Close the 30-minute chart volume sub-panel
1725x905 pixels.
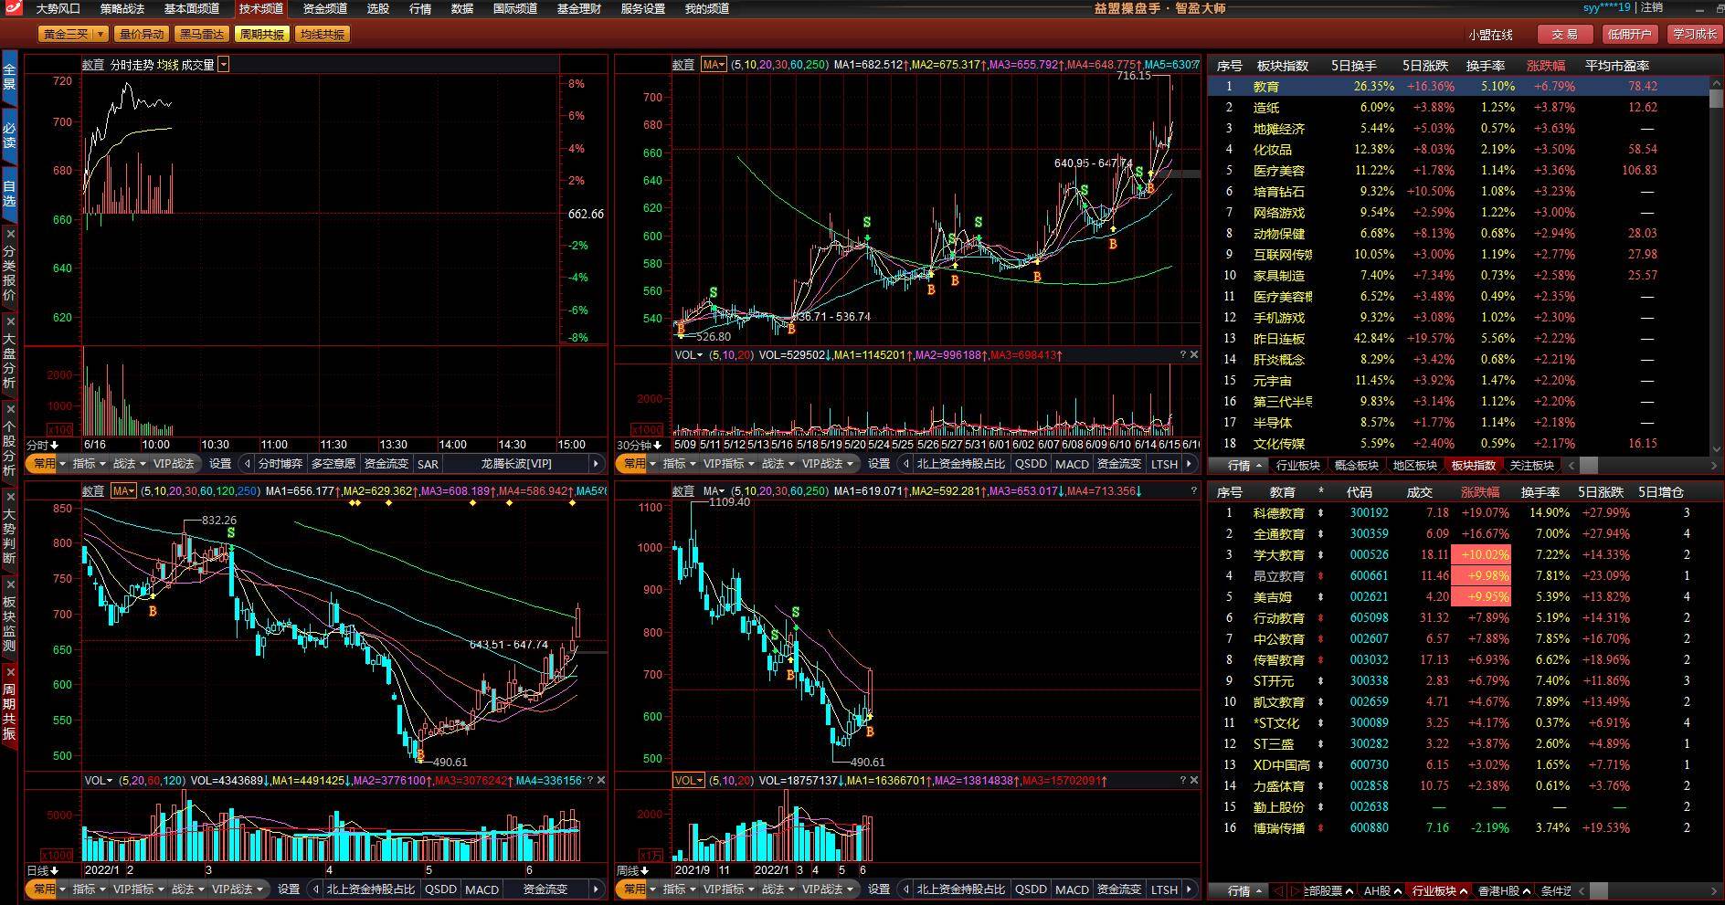click(x=1193, y=354)
